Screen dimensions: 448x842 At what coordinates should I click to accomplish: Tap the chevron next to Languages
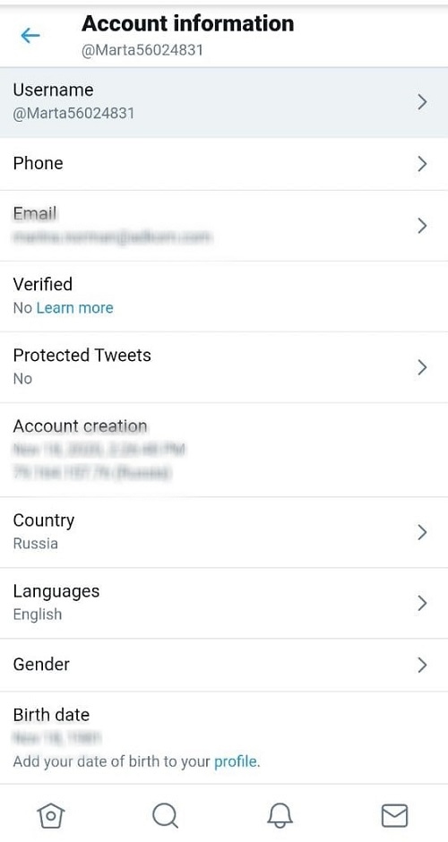click(x=422, y=603)
